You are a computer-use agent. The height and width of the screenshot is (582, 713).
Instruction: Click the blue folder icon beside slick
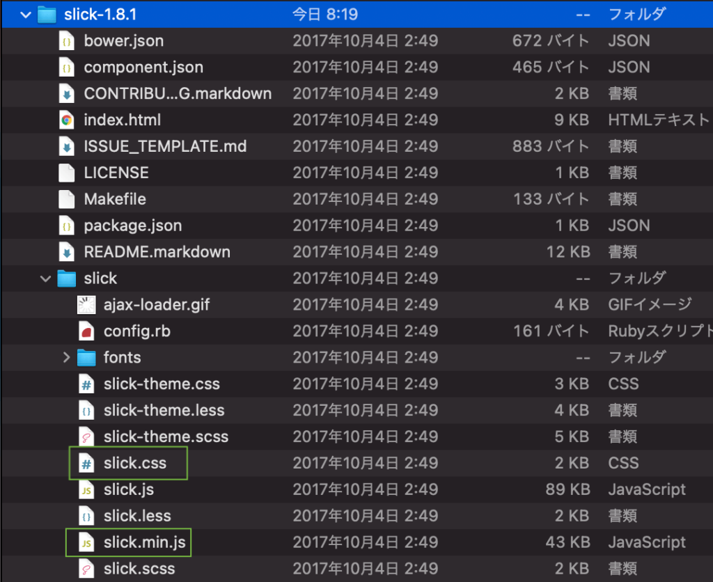tap(67, 278)
